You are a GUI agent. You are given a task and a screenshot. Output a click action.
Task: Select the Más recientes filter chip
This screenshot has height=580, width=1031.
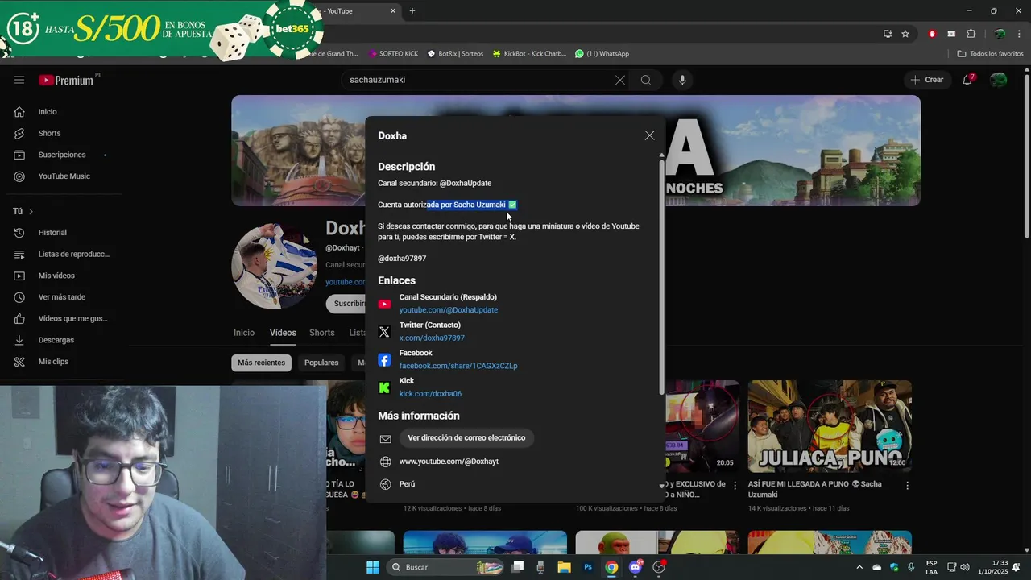click(x=261, y=362)
